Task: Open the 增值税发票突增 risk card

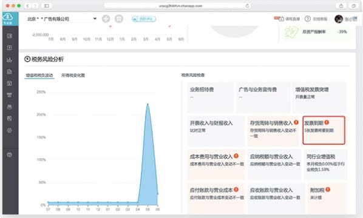Action: coord(320,97)
